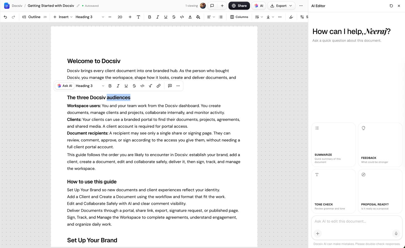Toggle underline in the floating selection toolbar
405x248 pixels.
coord(126,86)
